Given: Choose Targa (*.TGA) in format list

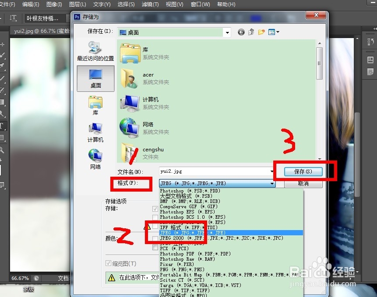Looking at the screenshot, I should (231, 285).
